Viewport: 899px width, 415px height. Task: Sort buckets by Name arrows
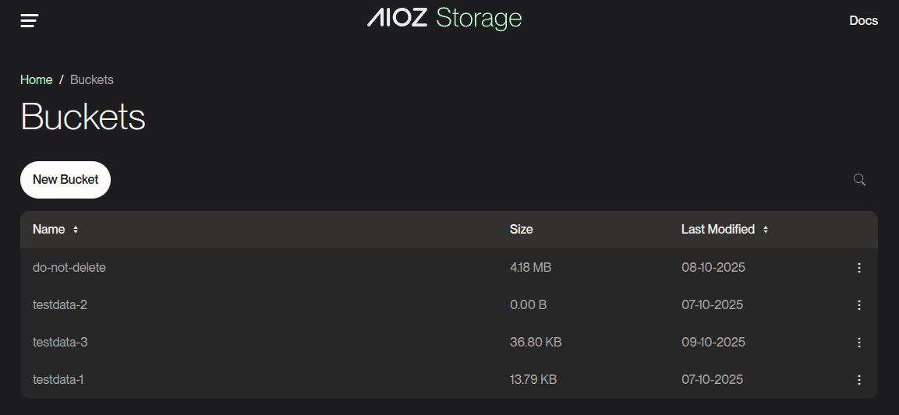(76, 230)
